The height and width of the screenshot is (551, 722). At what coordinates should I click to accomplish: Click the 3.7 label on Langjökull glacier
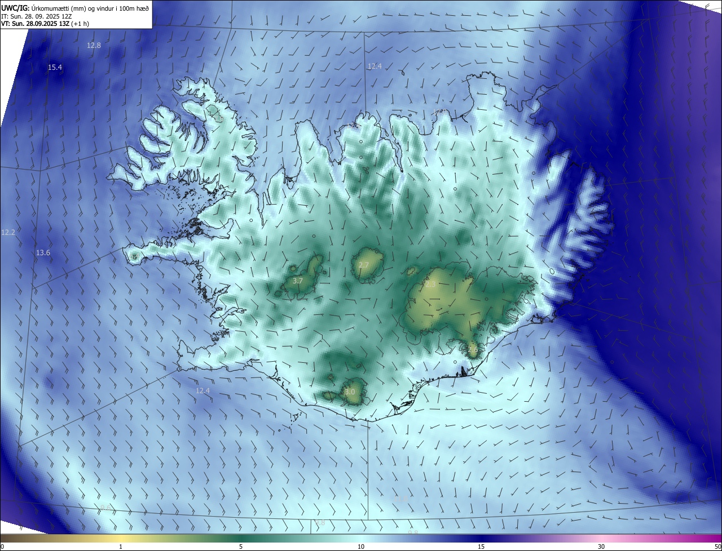(x=298, y=281)
